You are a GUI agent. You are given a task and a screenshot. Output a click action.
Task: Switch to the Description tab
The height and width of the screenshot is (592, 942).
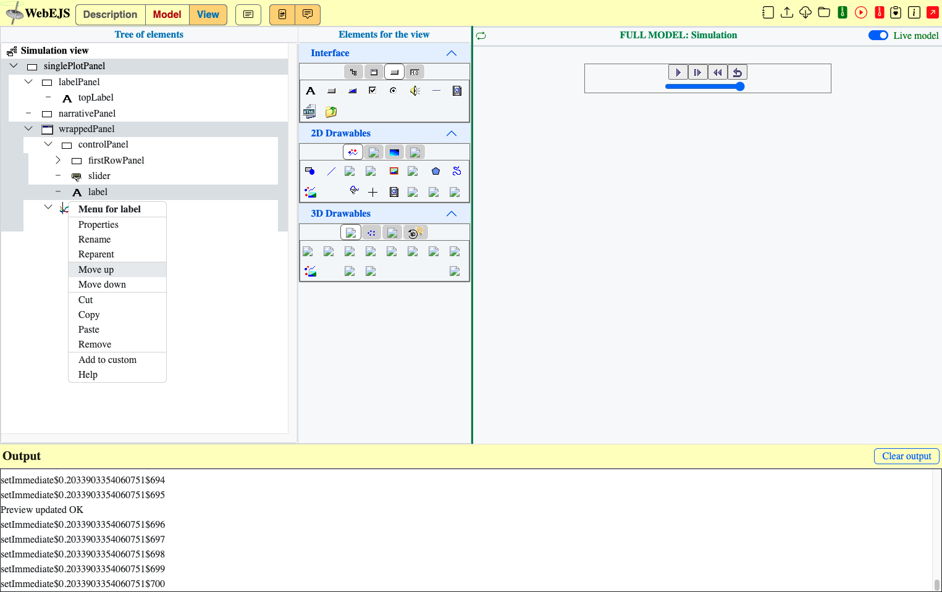click(x=111, y=15)
